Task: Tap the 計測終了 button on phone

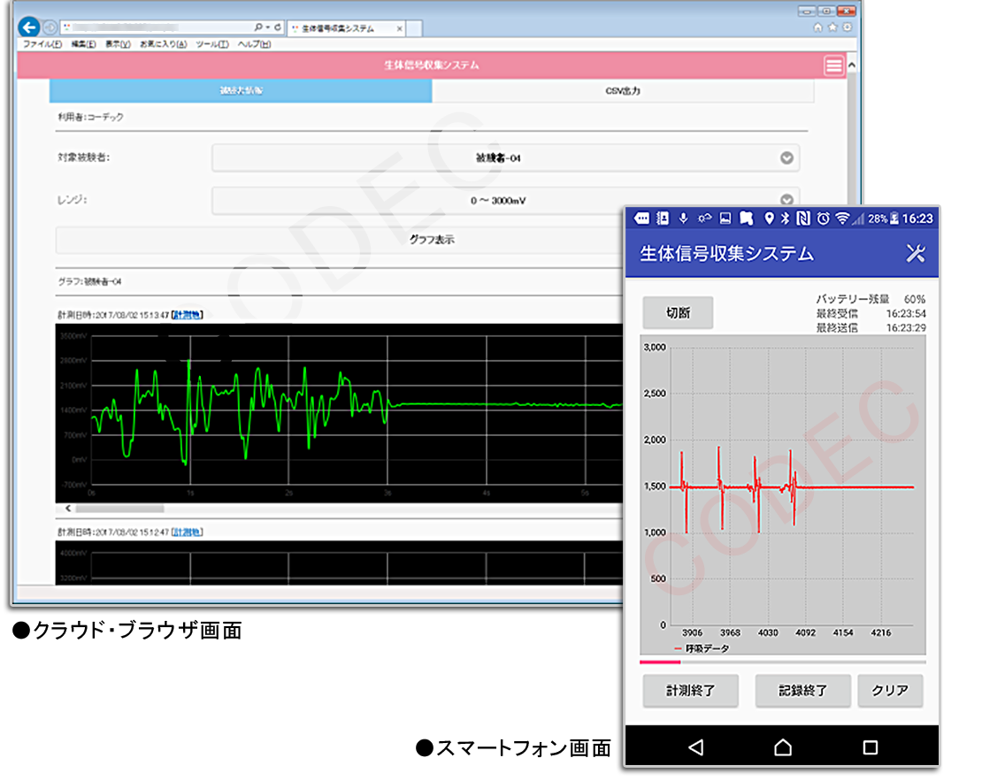Action: 690,691
